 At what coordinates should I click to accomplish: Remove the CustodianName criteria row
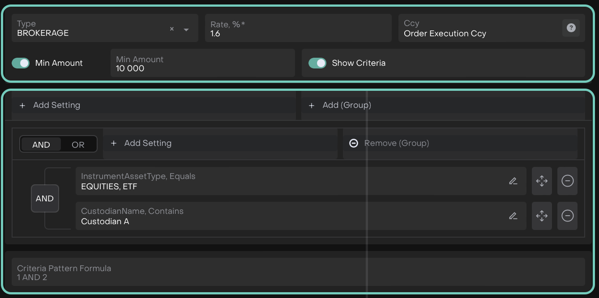tap(567, 216)
